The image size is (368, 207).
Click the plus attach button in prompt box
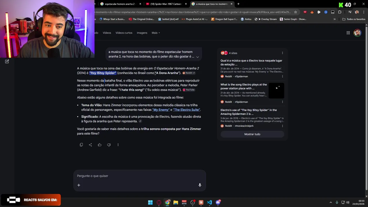click(79, 185)
